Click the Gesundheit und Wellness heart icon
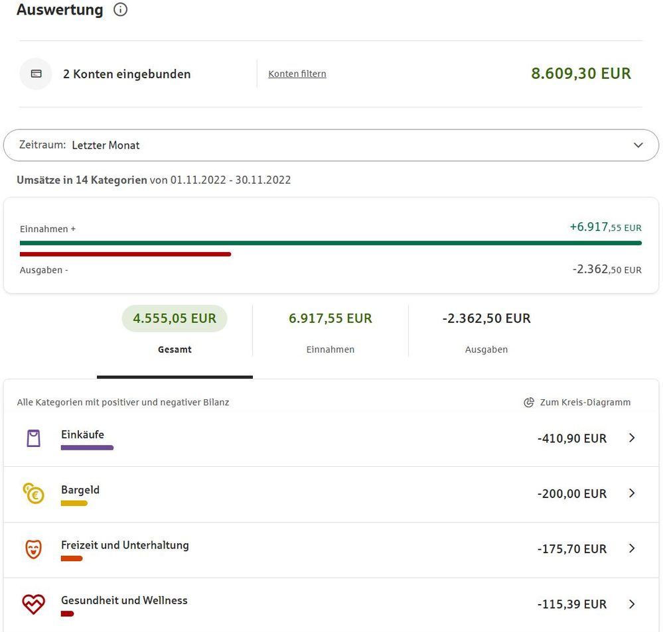The height and width of the screenshot is (632, 663). coord(33,604)
